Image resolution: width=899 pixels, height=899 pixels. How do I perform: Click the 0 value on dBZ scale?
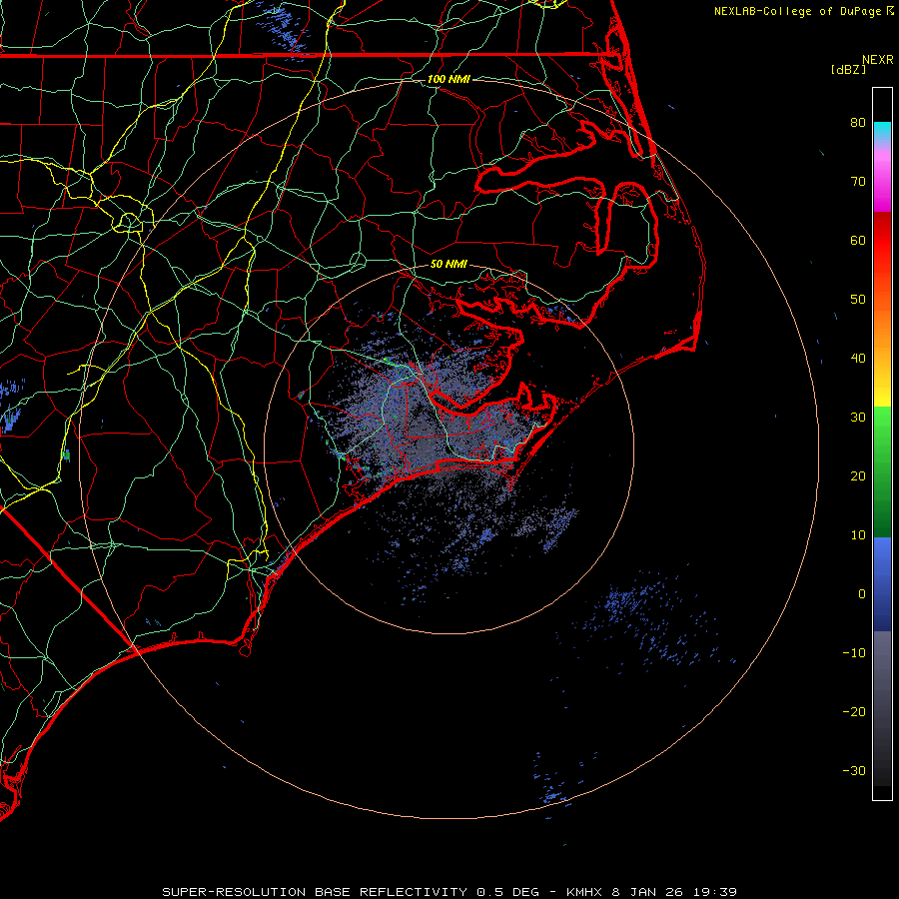pos(862,594)
